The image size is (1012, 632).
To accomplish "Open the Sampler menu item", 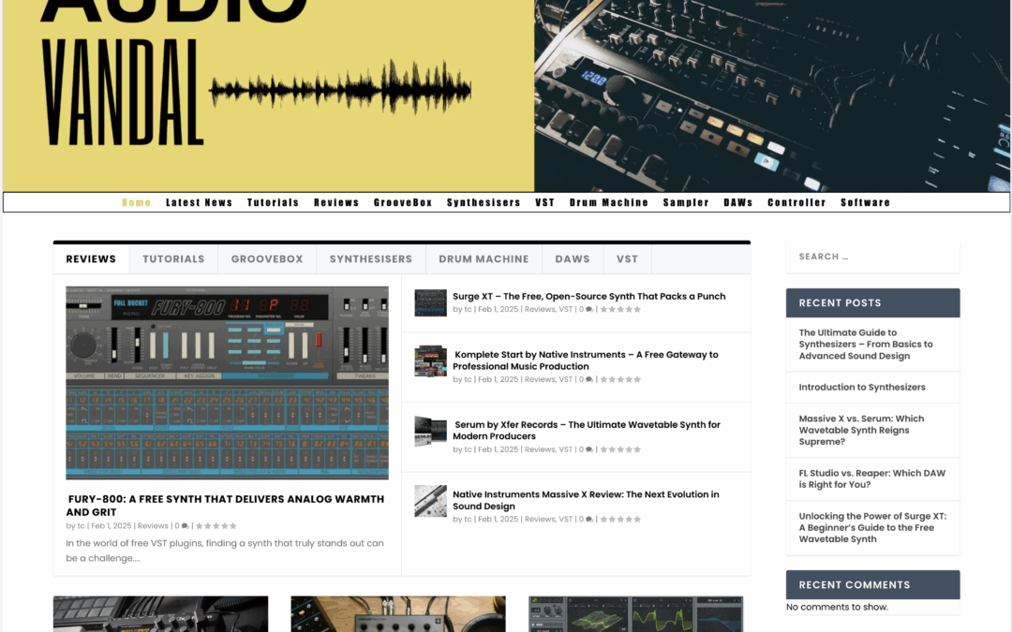I will pyautogui.click(x=686, y=201).
